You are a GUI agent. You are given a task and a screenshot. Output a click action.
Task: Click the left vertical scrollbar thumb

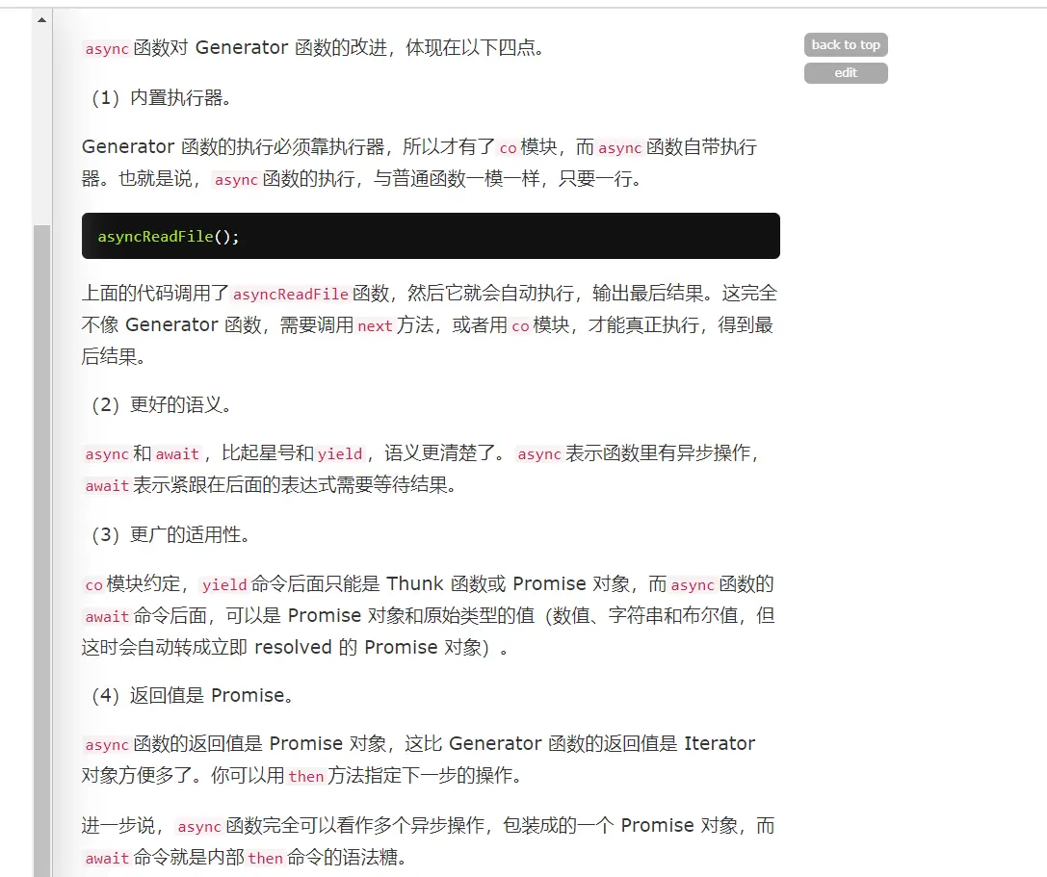tap(42, 551)
